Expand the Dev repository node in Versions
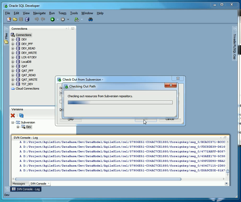This screenshot has height=202, width=241. [18, 127]
